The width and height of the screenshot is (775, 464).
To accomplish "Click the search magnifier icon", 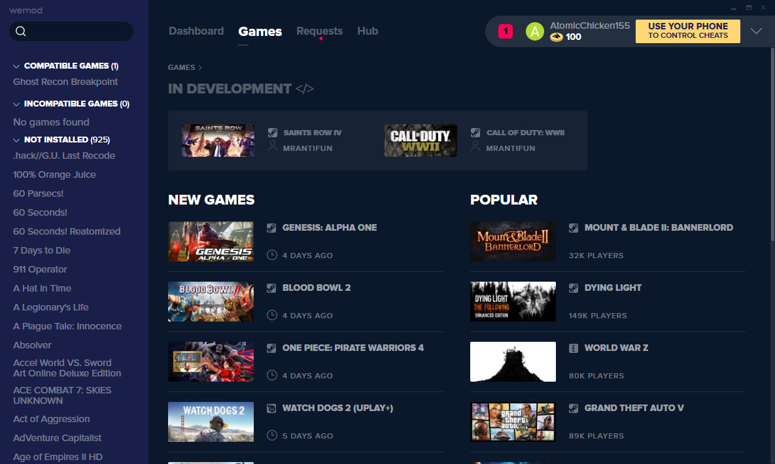I will [21, 31].
